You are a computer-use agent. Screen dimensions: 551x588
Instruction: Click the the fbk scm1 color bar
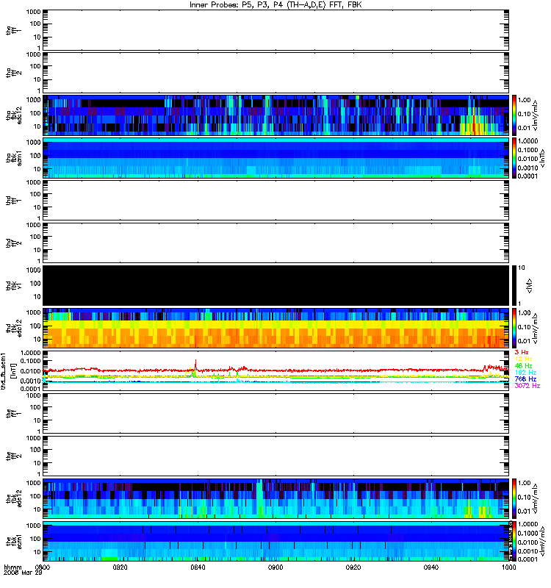point(514,541)
